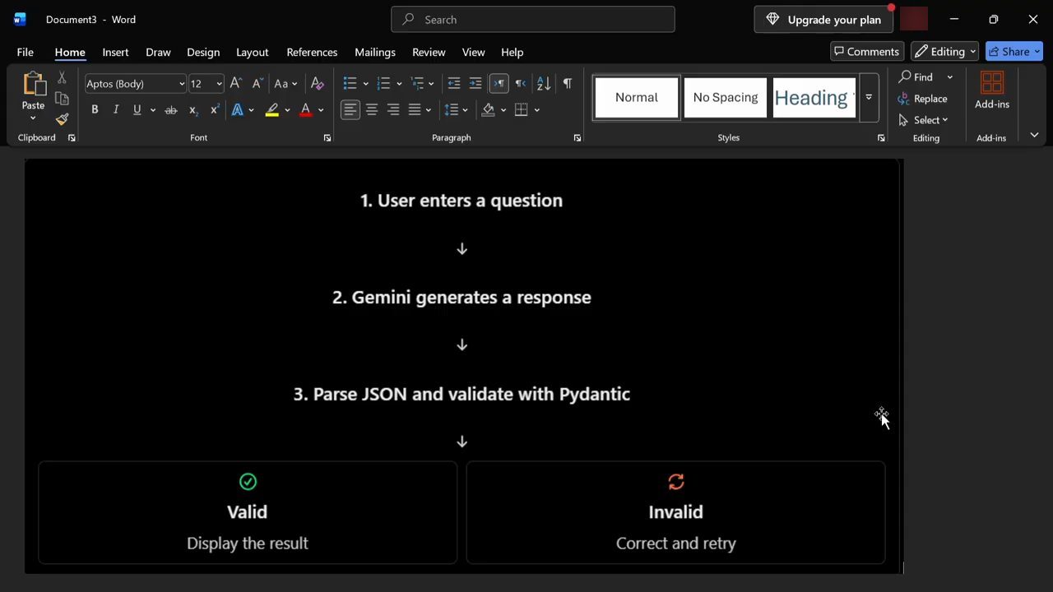Increase the paragraph indent
Screen dimensions: 1053x592
(475, 83)
